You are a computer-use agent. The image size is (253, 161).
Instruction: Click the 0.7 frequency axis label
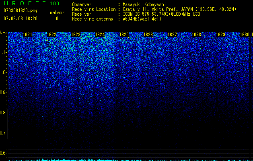3,133
